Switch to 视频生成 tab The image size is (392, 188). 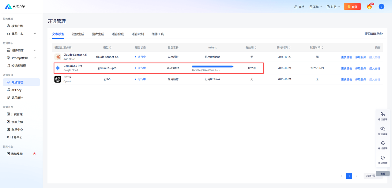point(78,34)
